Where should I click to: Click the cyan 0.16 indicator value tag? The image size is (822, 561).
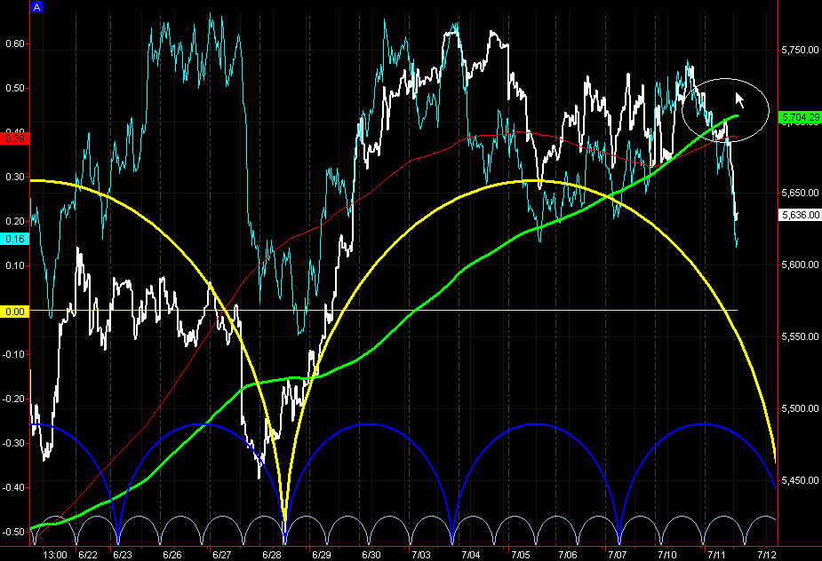[15, 239]
